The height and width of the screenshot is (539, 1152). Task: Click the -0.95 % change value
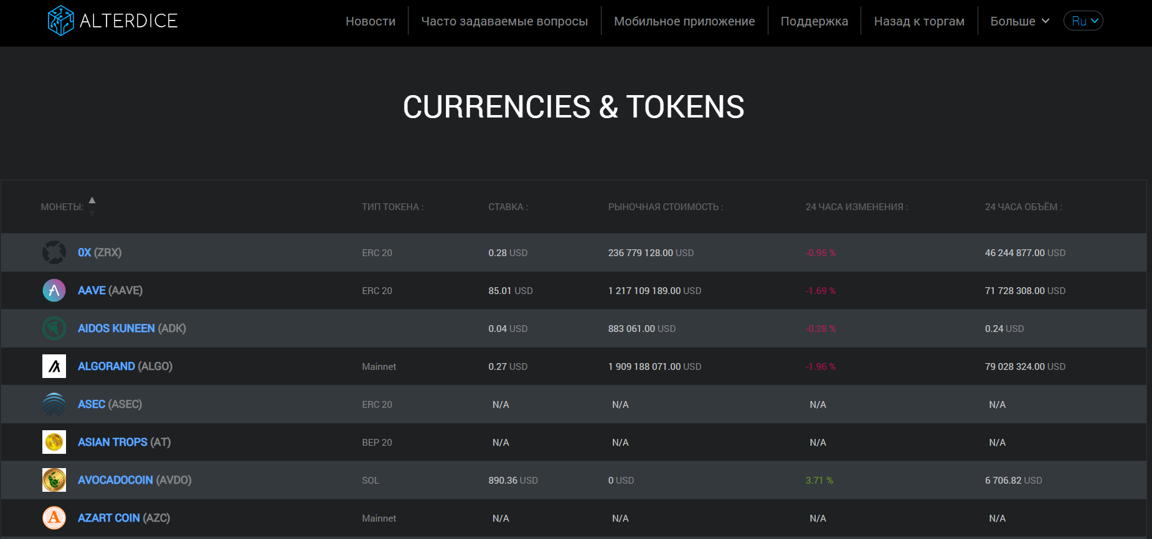821,253
